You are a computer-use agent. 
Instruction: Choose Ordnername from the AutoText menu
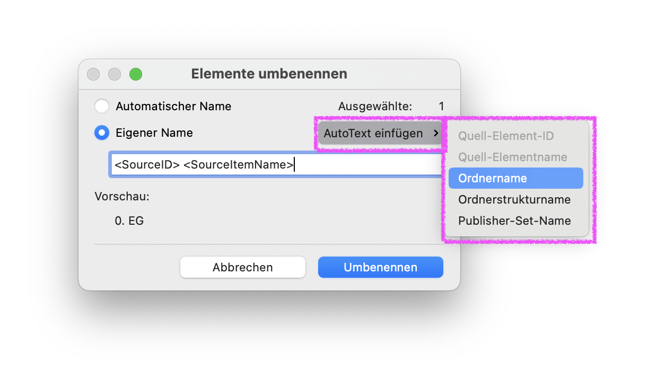(x=516, y=178)
